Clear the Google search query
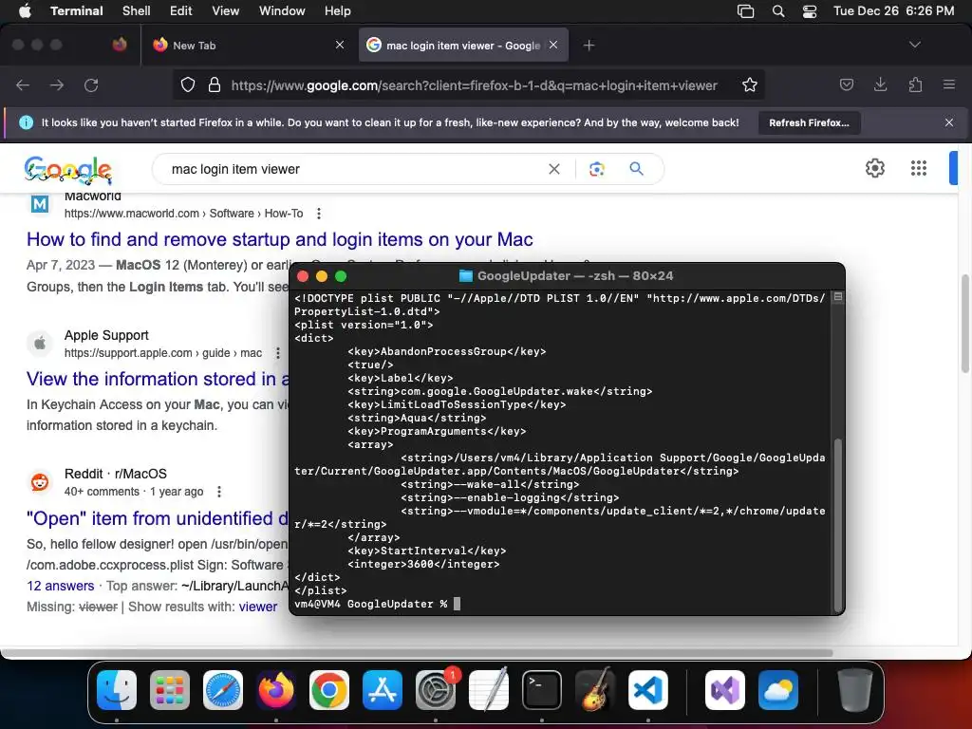Image resolution: width=972 pixels, height=729 pixels. point(554,169)
